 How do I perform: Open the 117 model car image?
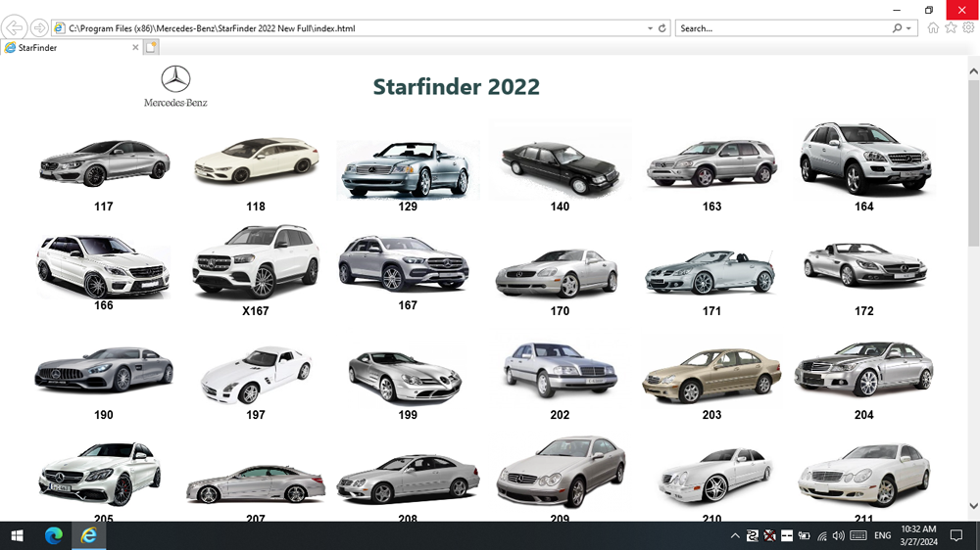[105, 162]
